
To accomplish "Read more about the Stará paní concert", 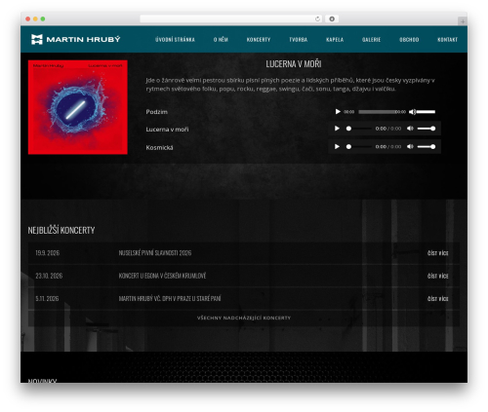I will pyautogui.click(x=437, y=298).
